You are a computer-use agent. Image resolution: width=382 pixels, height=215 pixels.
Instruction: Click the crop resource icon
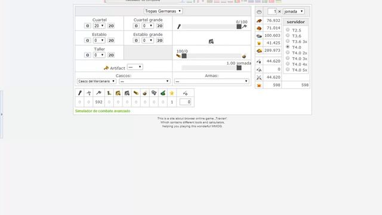point(259,43)
